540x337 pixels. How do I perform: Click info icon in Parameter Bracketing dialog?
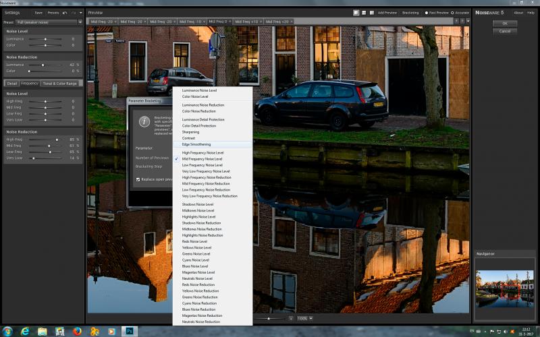[x=144, y=122]
